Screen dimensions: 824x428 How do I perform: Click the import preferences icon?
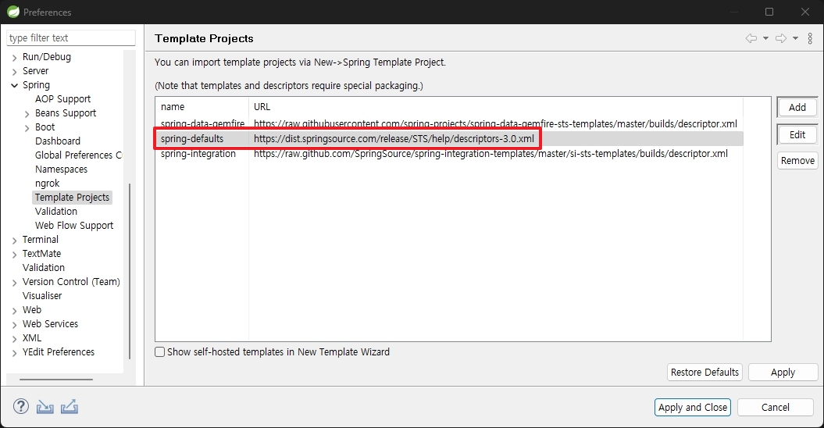click(45, 407)
